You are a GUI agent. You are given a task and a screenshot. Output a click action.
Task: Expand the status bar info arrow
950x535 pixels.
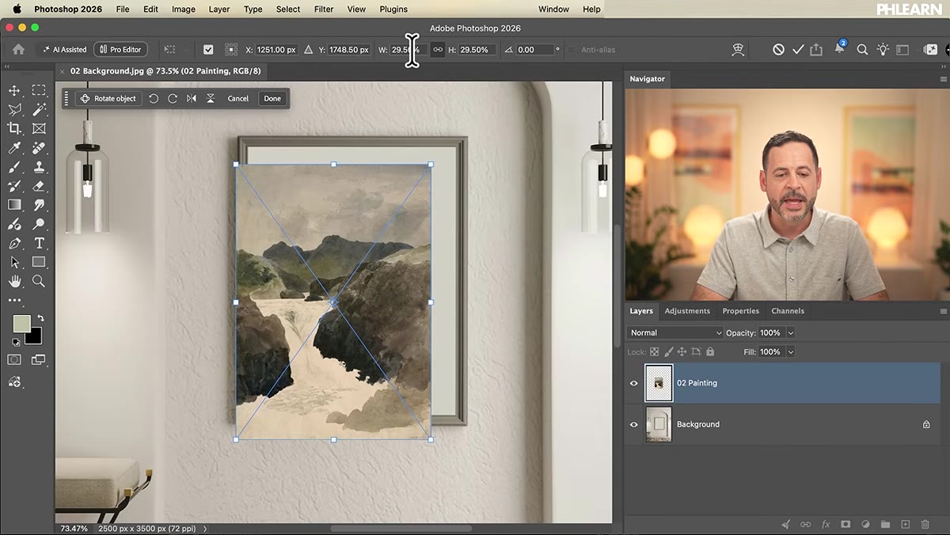pos(205,528)
